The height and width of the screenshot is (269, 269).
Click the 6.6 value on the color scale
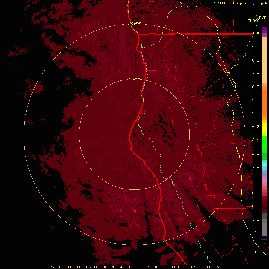(256, 87)
